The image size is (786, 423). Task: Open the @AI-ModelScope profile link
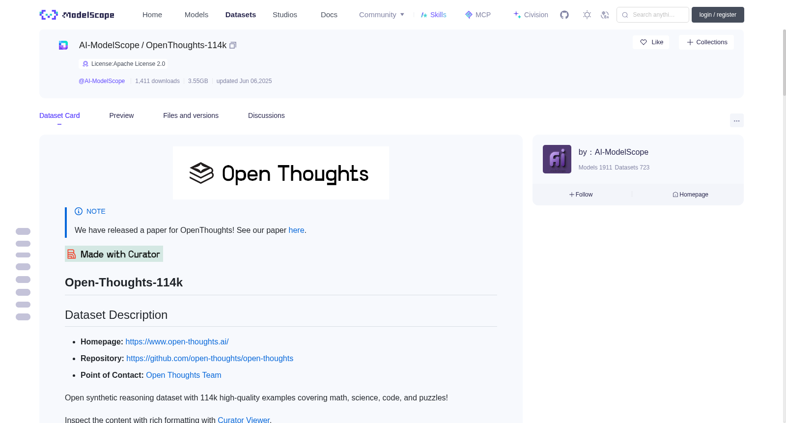[x=102, y=81]
